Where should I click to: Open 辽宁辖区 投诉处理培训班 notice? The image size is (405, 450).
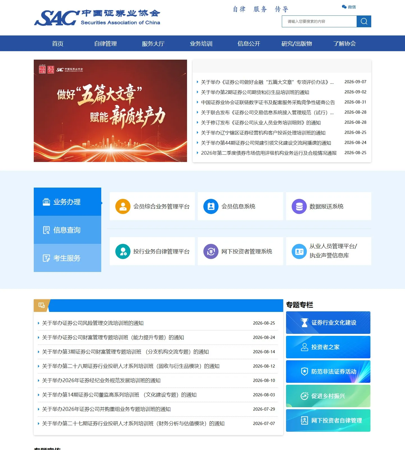(263, 133)
